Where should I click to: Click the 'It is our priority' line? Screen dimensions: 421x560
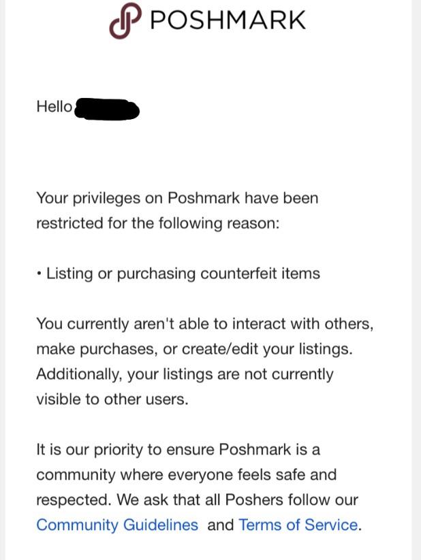click(178, 450)
